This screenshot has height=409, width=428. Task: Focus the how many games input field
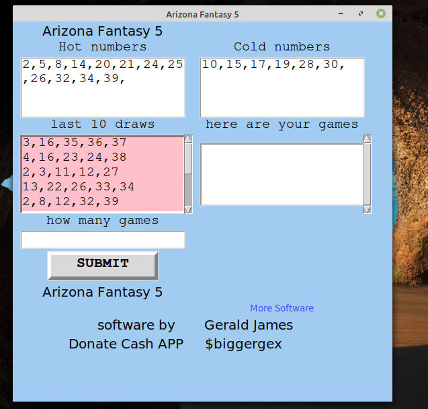pos(103,240)
